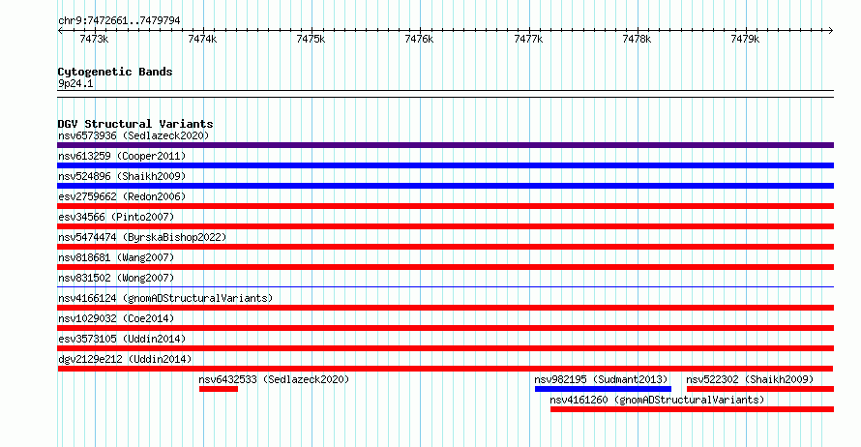Viewport: 861px width, 447px height.
Task: Open esv34566 (Pinto2007) variant label
Action: coord(116,217)
